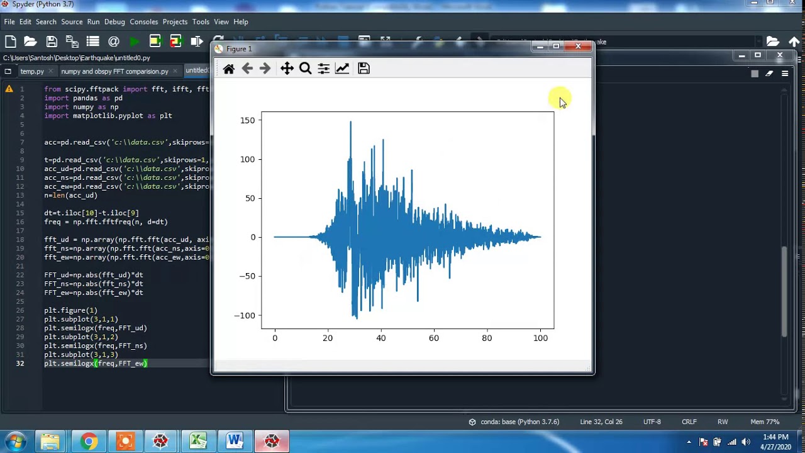Go back to previous view in Figure 1

(x=247, y=69)
